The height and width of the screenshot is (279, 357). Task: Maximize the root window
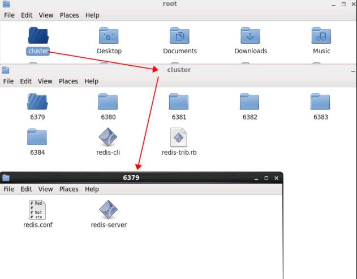tap(343, 4)
